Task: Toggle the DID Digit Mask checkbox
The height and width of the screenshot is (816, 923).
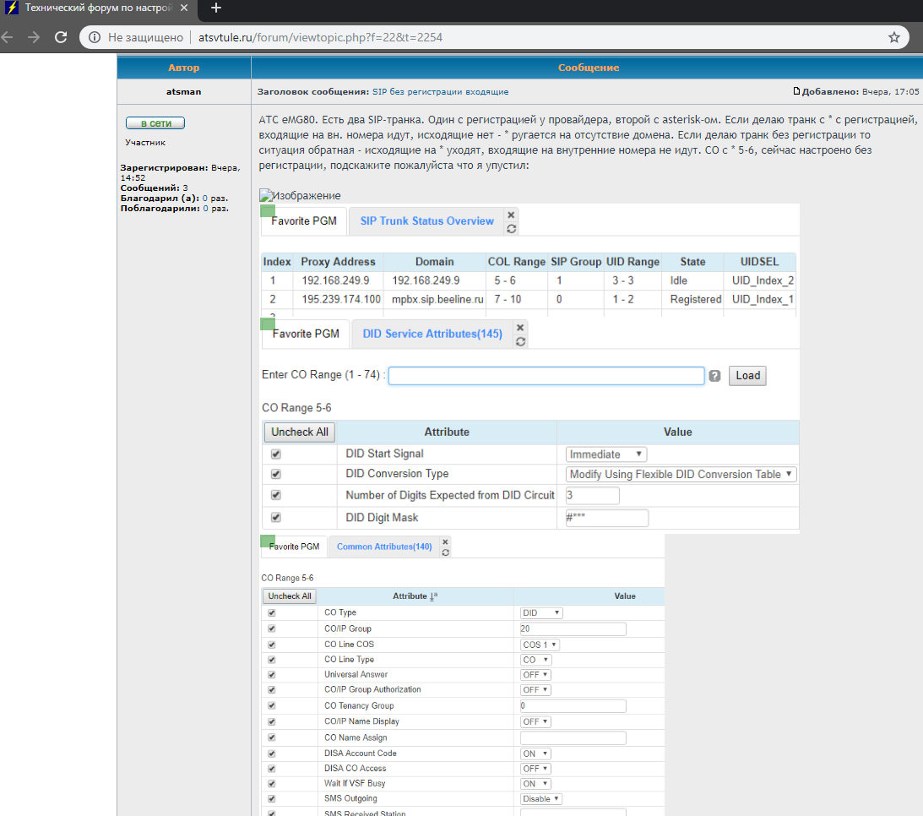Action: (x=275, y=518)
